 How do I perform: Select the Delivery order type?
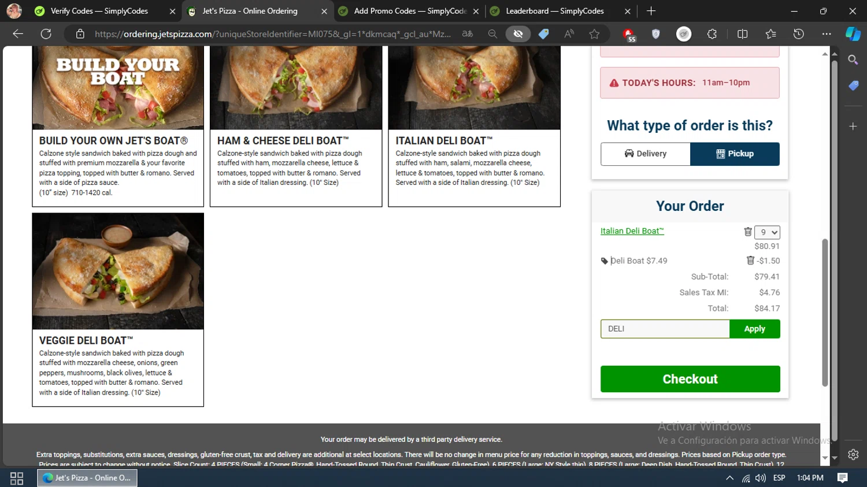[x=646, y=154]
